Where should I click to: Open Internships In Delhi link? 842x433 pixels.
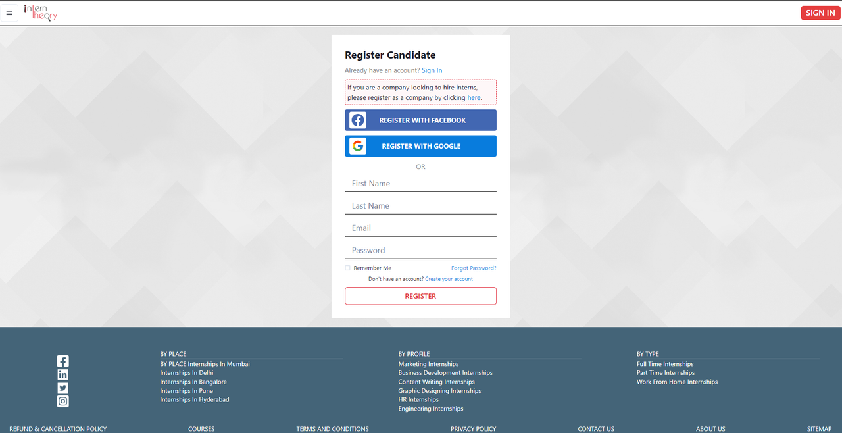(187, 373)
